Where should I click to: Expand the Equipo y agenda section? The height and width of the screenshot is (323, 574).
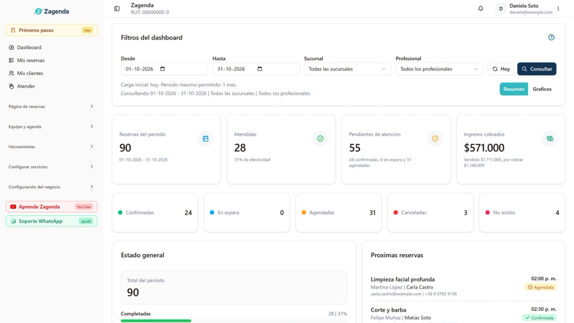pos(51,127)
